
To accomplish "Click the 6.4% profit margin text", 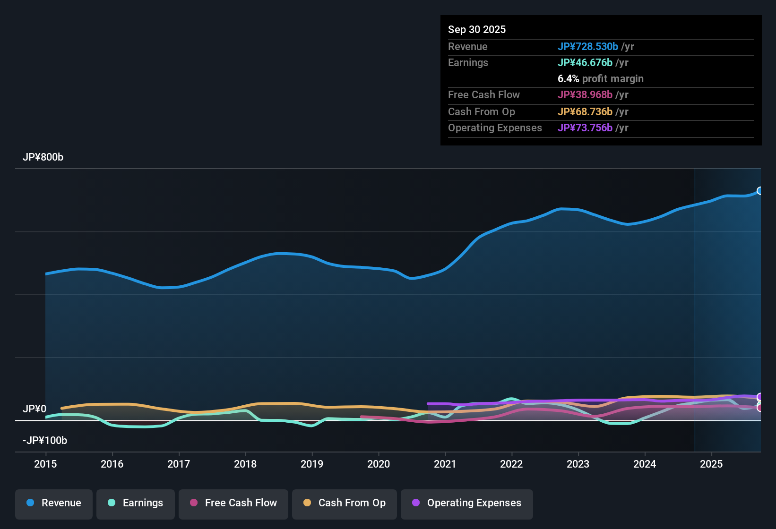I will [x=600, y=79].
